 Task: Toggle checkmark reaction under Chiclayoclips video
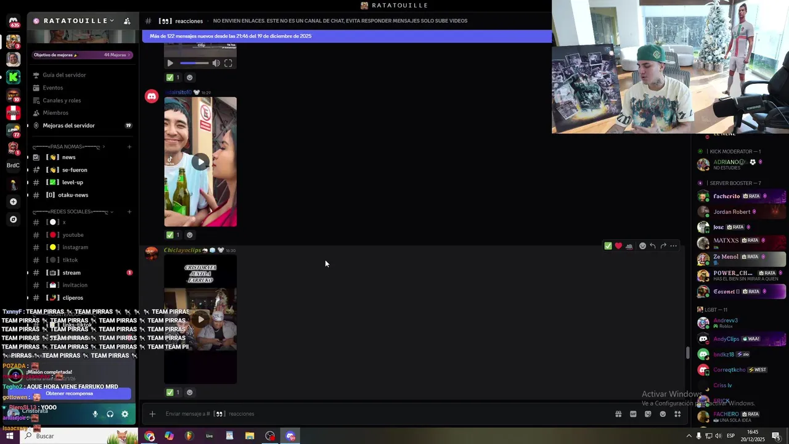pos(173,392)
